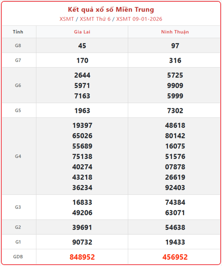
Task: Select Gia Lai special prize 848952
Action: 82,257
